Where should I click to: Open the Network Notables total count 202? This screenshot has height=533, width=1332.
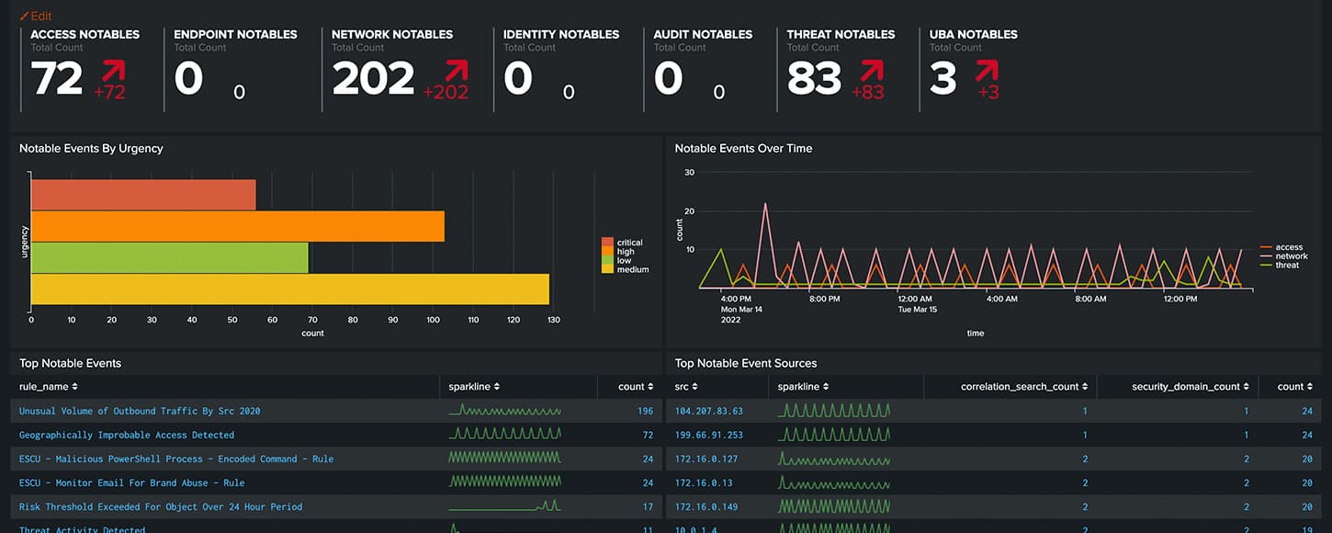[x=372, y=79]
